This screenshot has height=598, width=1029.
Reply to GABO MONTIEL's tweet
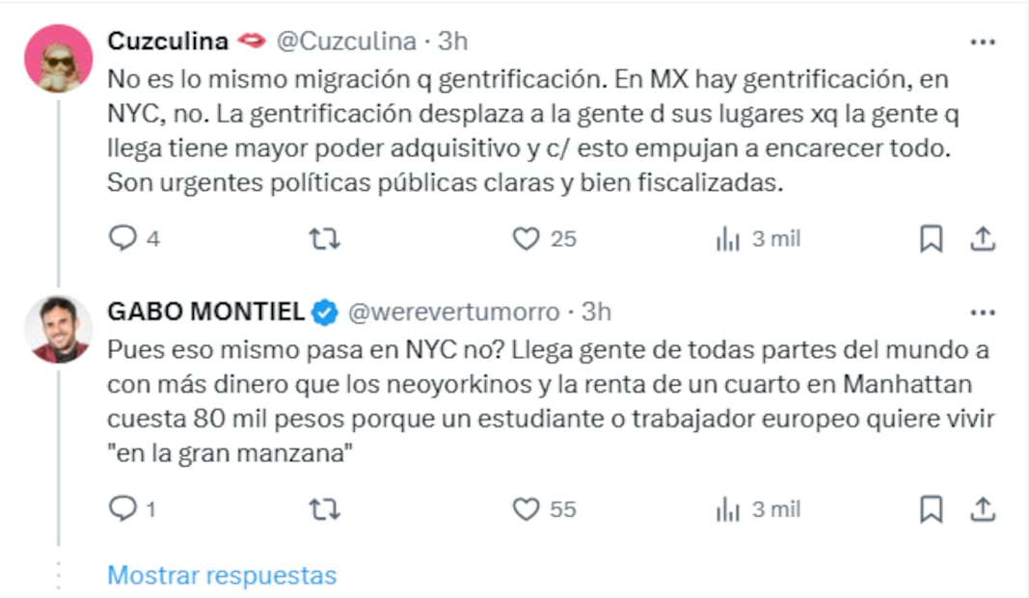(123, 509)
